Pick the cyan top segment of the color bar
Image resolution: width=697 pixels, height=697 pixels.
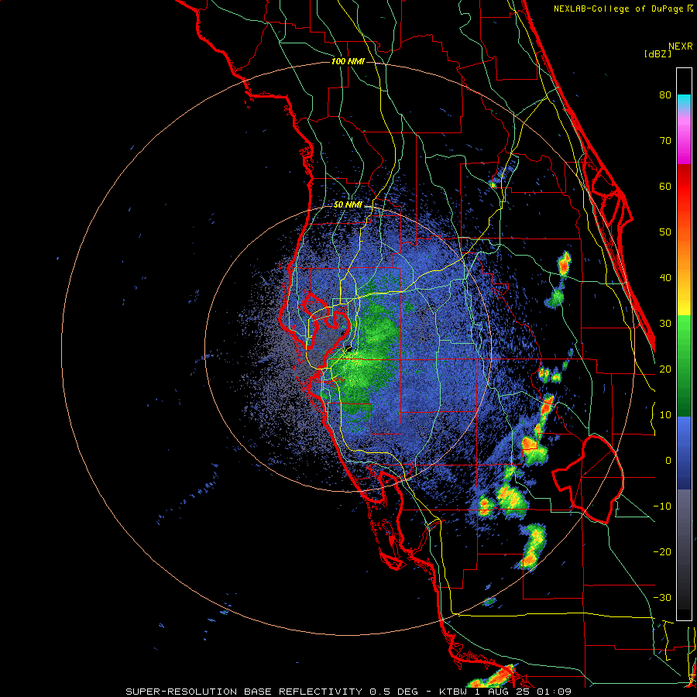click(x=684, y=102)
